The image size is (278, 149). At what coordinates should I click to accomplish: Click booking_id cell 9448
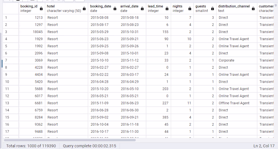[x=32, y=132]
